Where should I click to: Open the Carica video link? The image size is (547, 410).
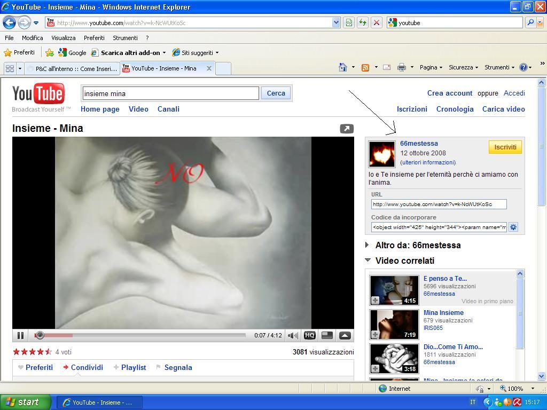click(503, 109)
